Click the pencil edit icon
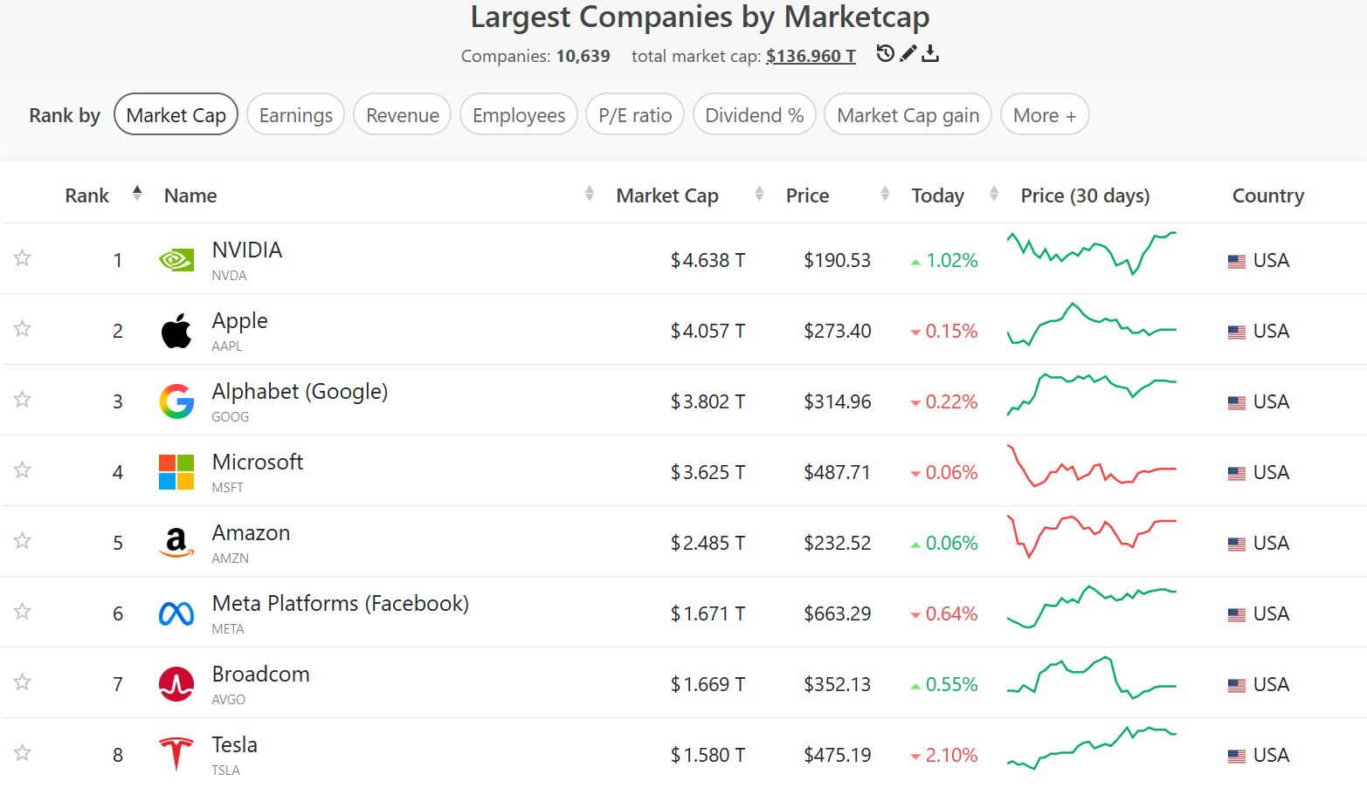This screenshot has height=788, width=1367. 908,53
